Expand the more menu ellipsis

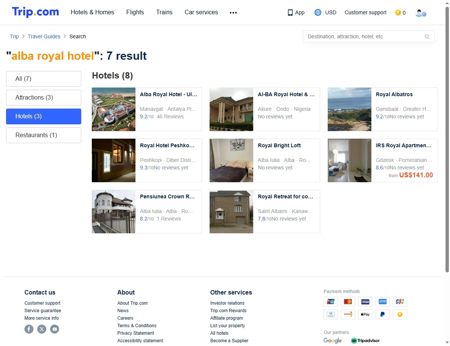point(233,13)
